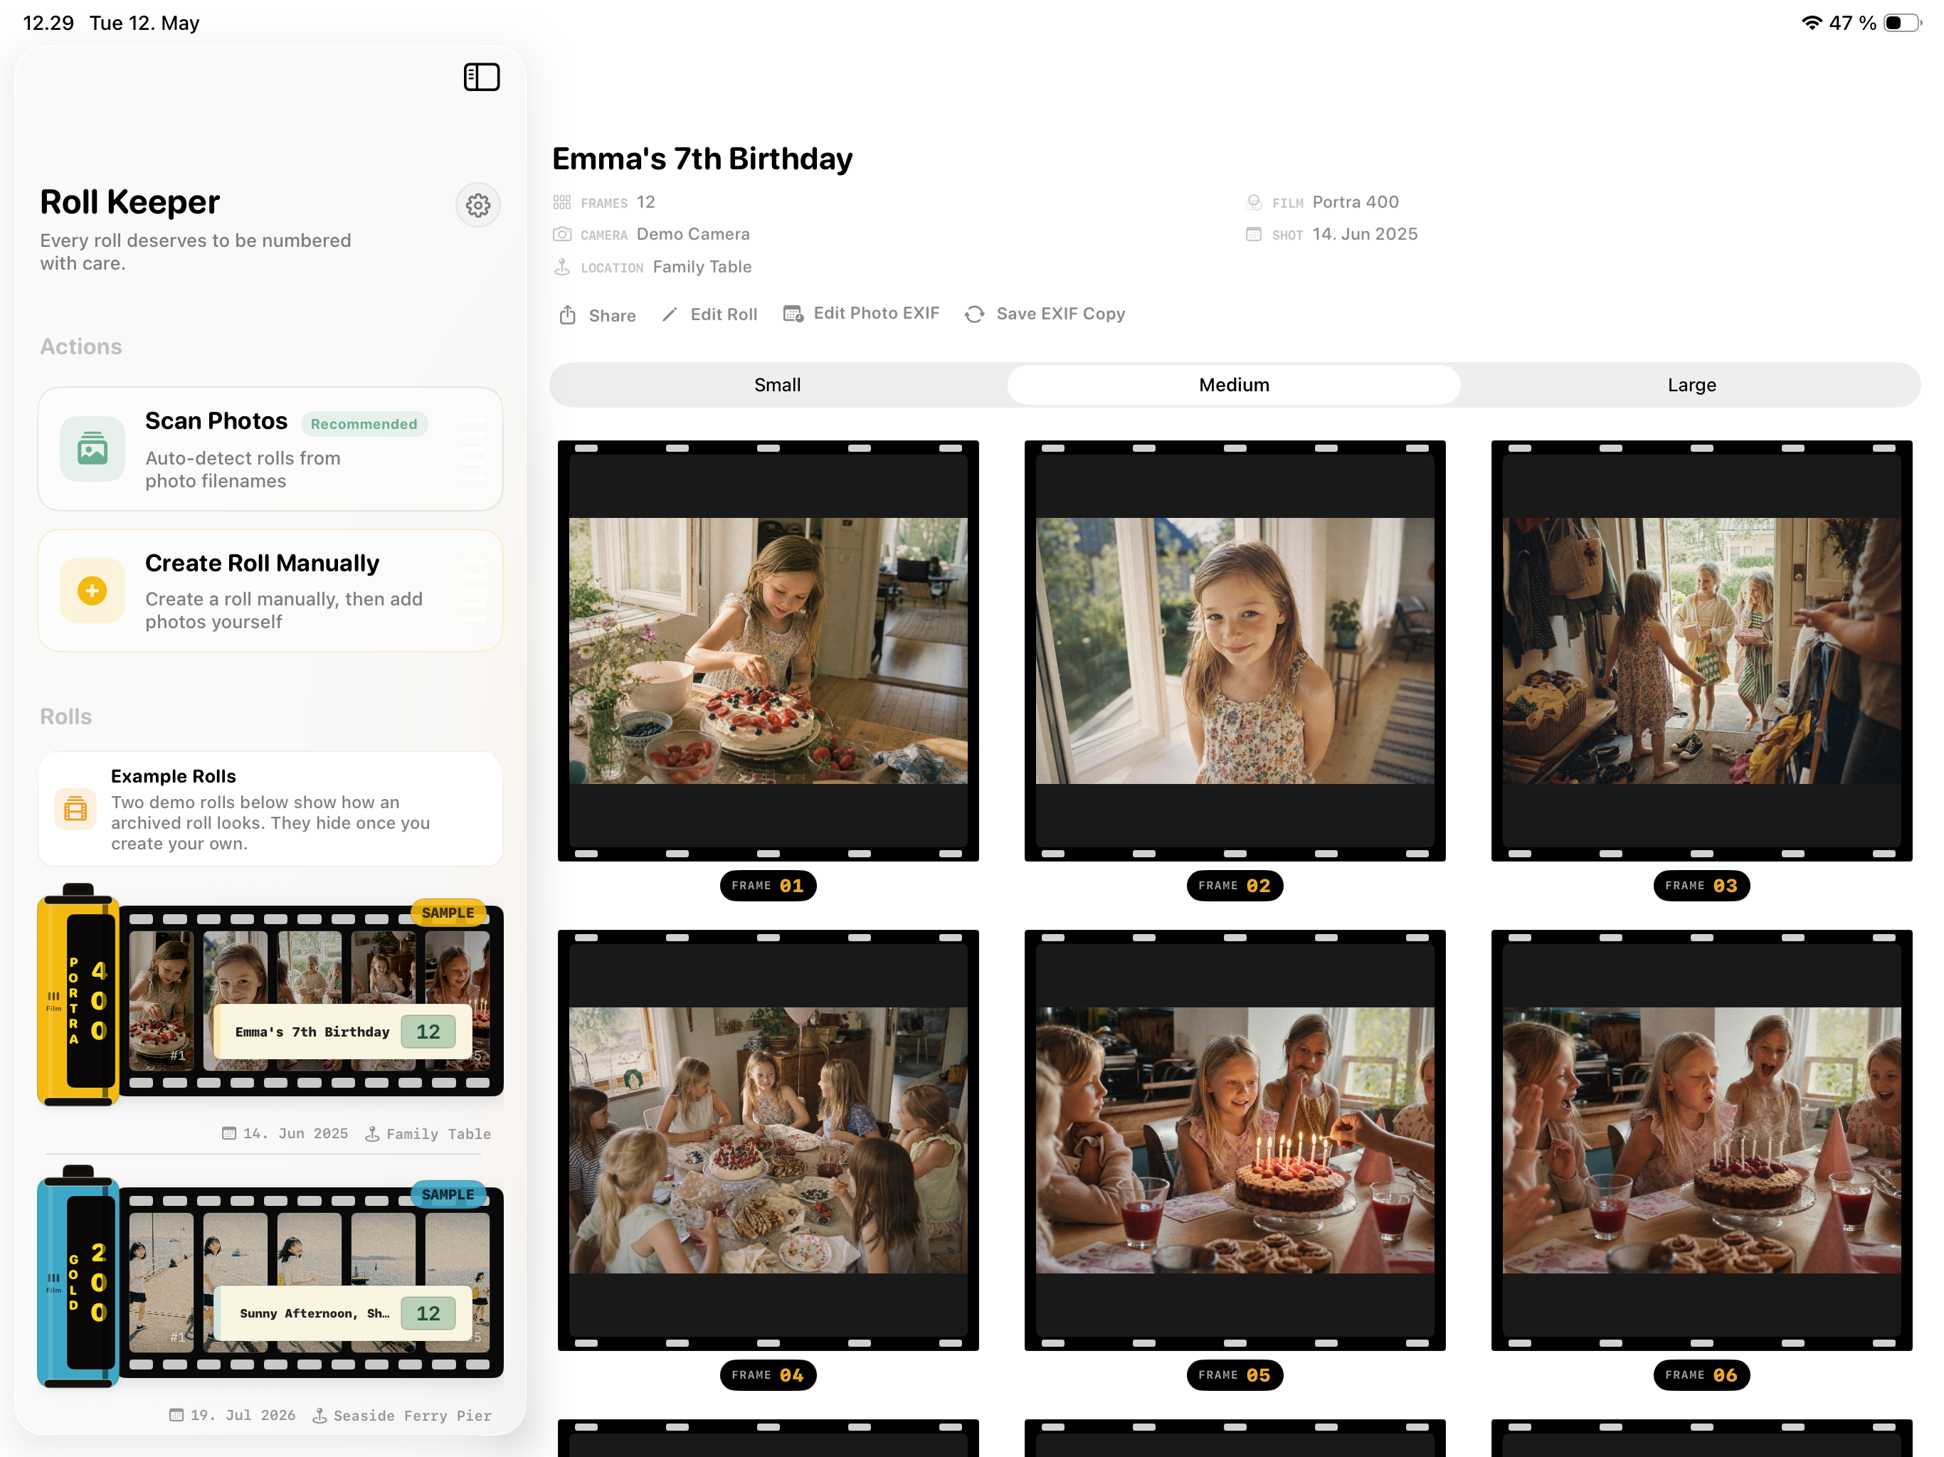Image resolution: width=1944 pixels, height=1457 pixels.
Task: Open frame 05 birthday candles photo
Action: pyautogui.click(x=1235, y=1140)
